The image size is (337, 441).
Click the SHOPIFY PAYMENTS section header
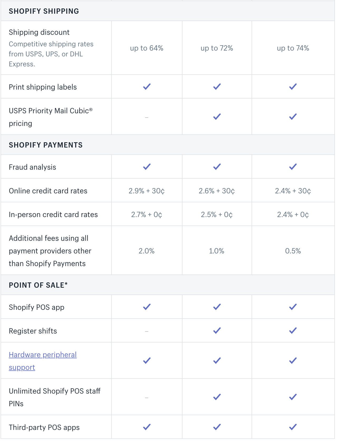[46, 145]
